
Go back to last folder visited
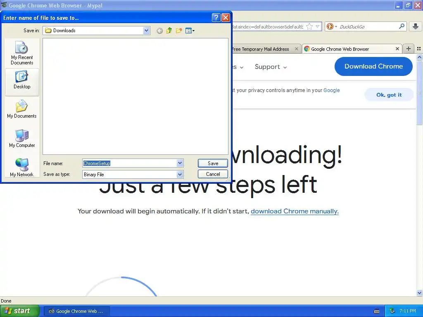tap(159, 31)
